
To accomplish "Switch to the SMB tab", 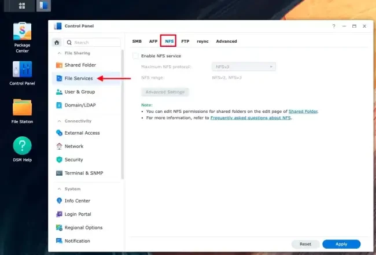I will (x=137, y=41).
